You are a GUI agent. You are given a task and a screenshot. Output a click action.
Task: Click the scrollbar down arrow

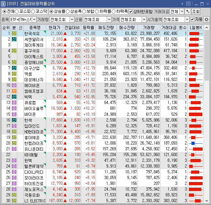point(207,201)
